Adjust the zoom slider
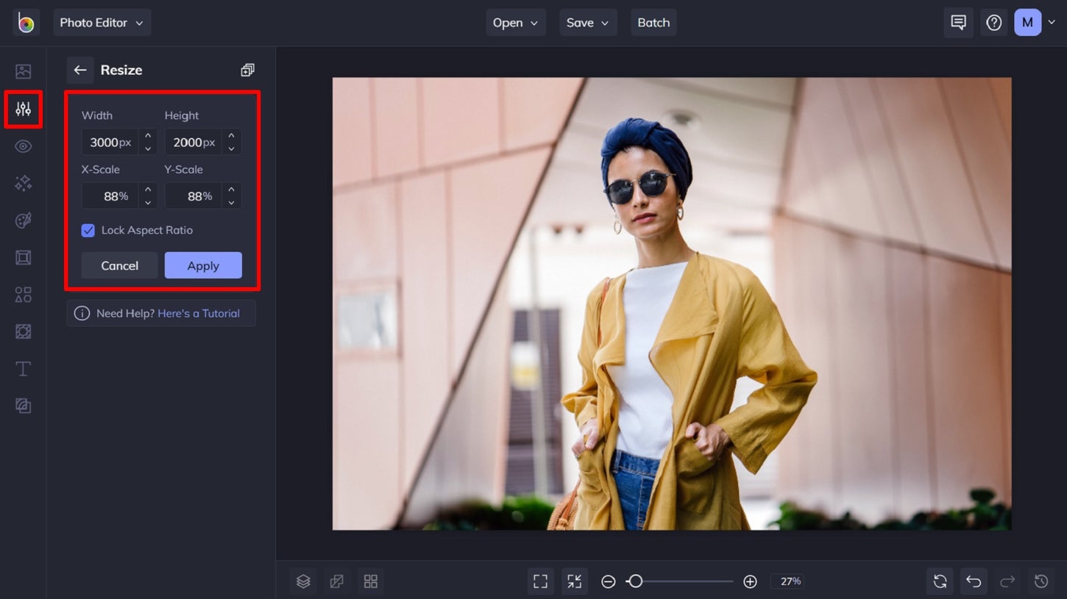 (635, 581)
